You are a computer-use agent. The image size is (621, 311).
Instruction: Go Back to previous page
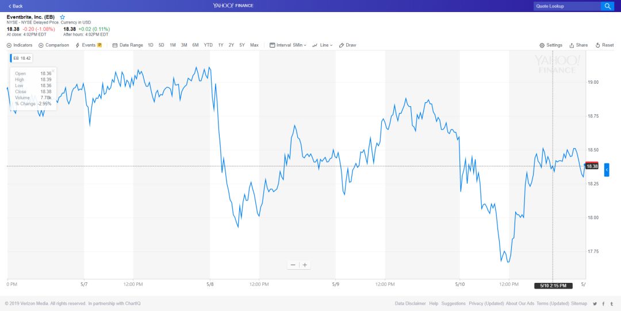click(x=16, y=6)
